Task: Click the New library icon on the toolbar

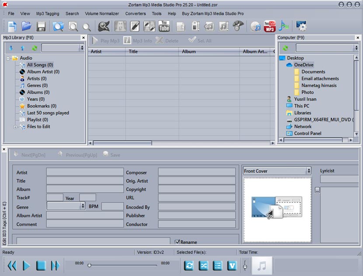Action: tap(12, 26)
